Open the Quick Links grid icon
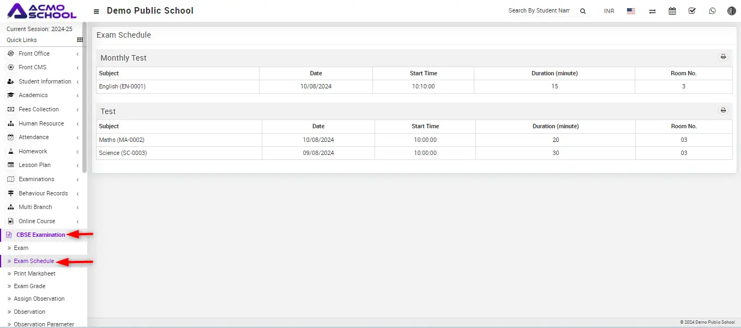The width and height of the screenshot is (741, 328). point(80,40)
